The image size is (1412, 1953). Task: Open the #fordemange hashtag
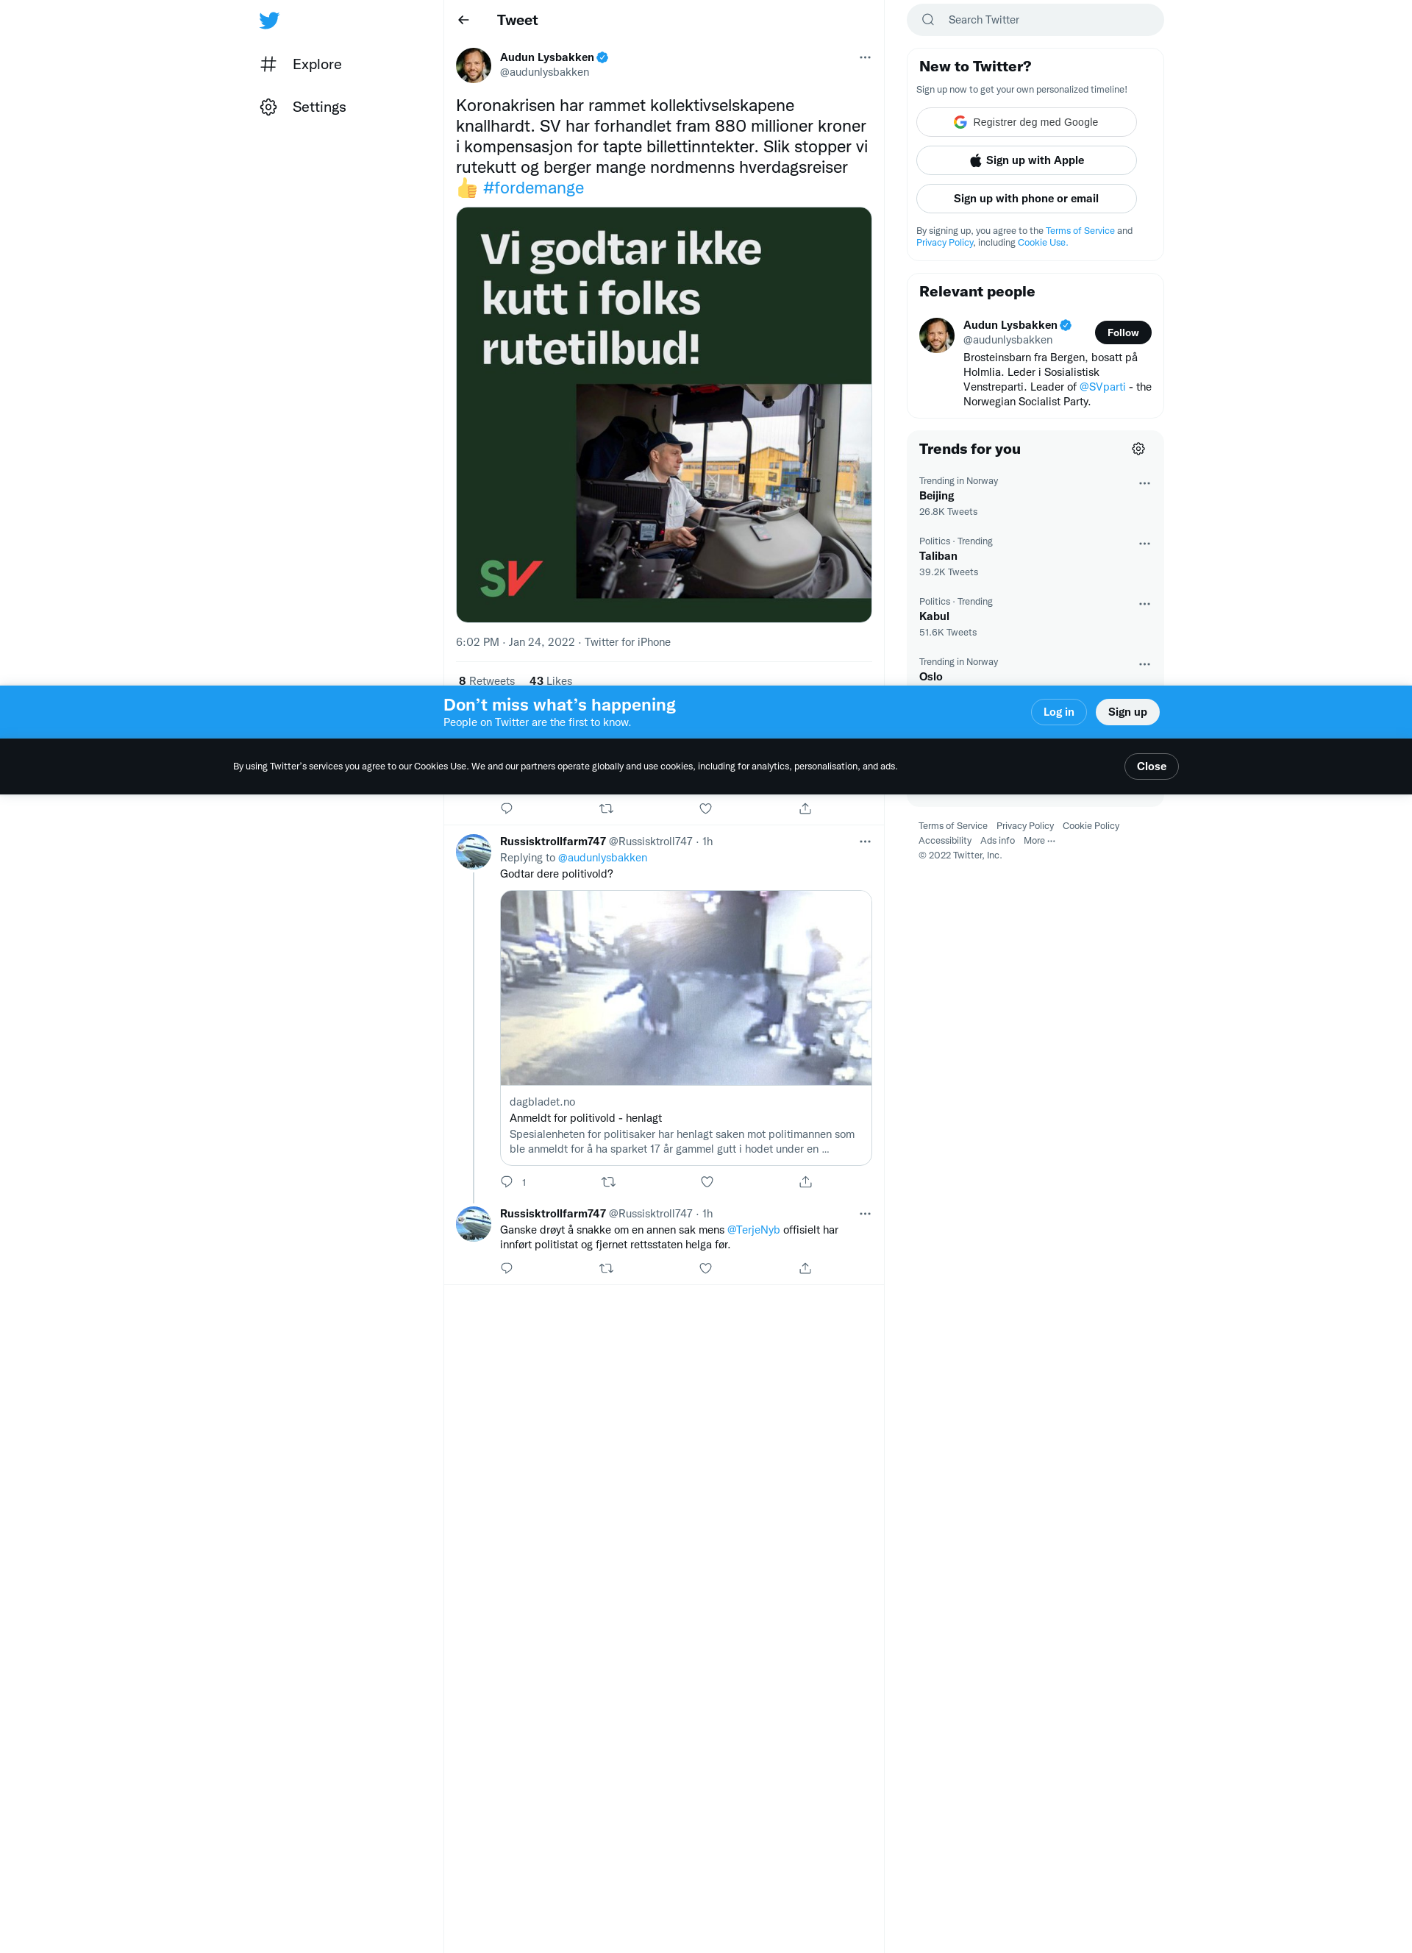point(533,188)
